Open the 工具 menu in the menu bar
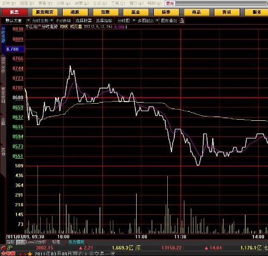 [118, 3]
